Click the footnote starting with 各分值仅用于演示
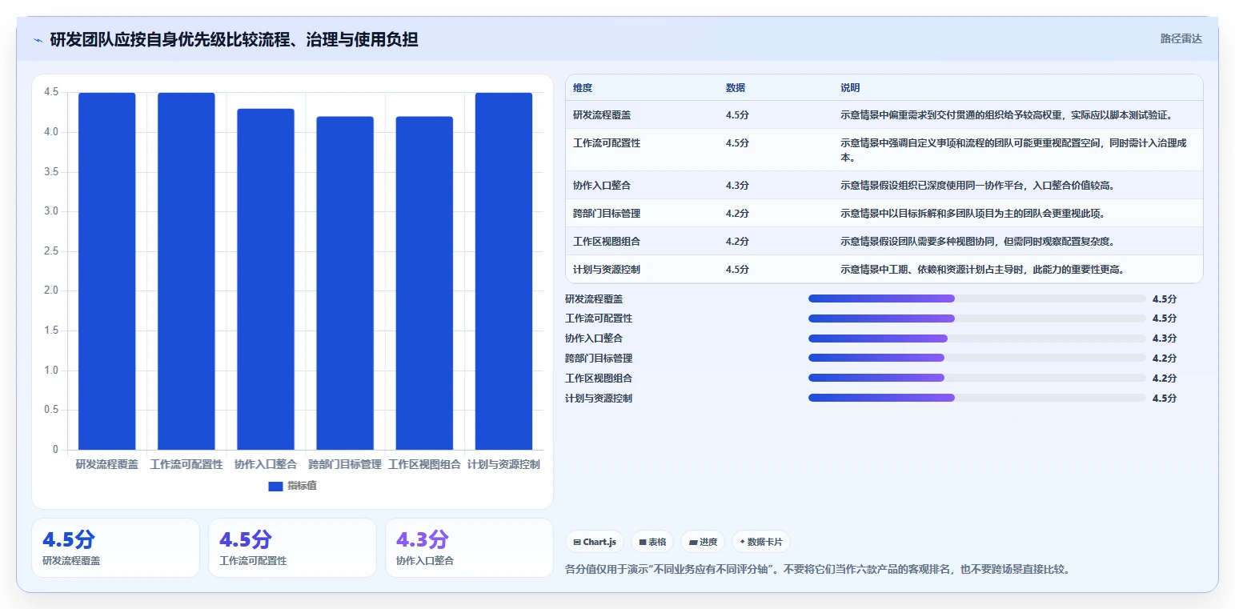This screenshot has width=1235, height=609. click(817, 570)
